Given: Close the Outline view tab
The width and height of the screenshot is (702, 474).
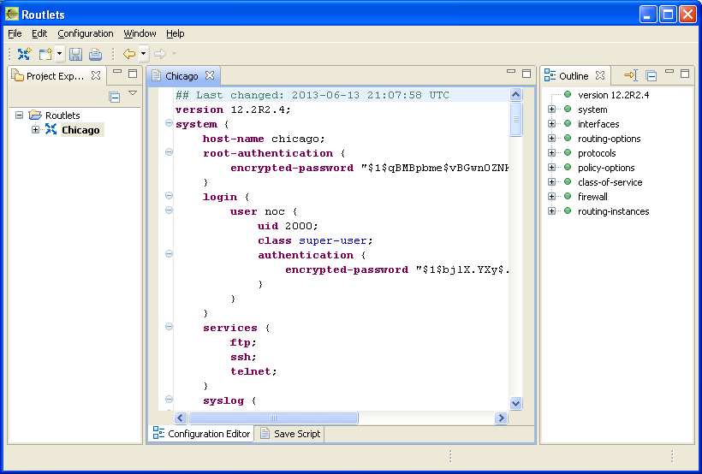Looking at the screenshot, I should tap(600, 75).
